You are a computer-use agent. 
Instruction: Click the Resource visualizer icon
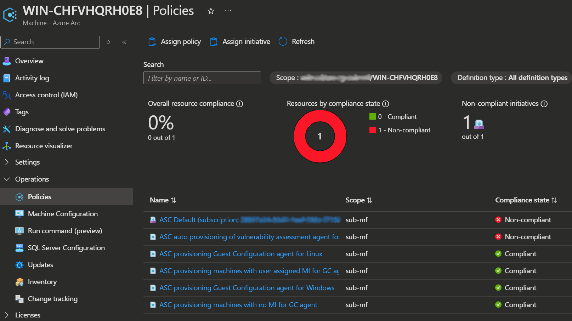pyautogui.click(x=7, y=146)
